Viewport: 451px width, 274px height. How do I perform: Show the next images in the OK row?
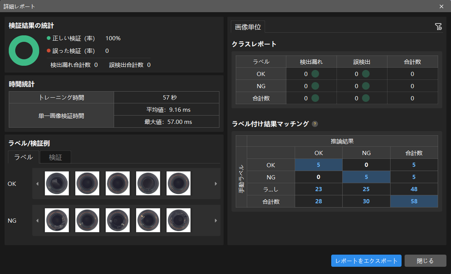click(x=216, y=184)
